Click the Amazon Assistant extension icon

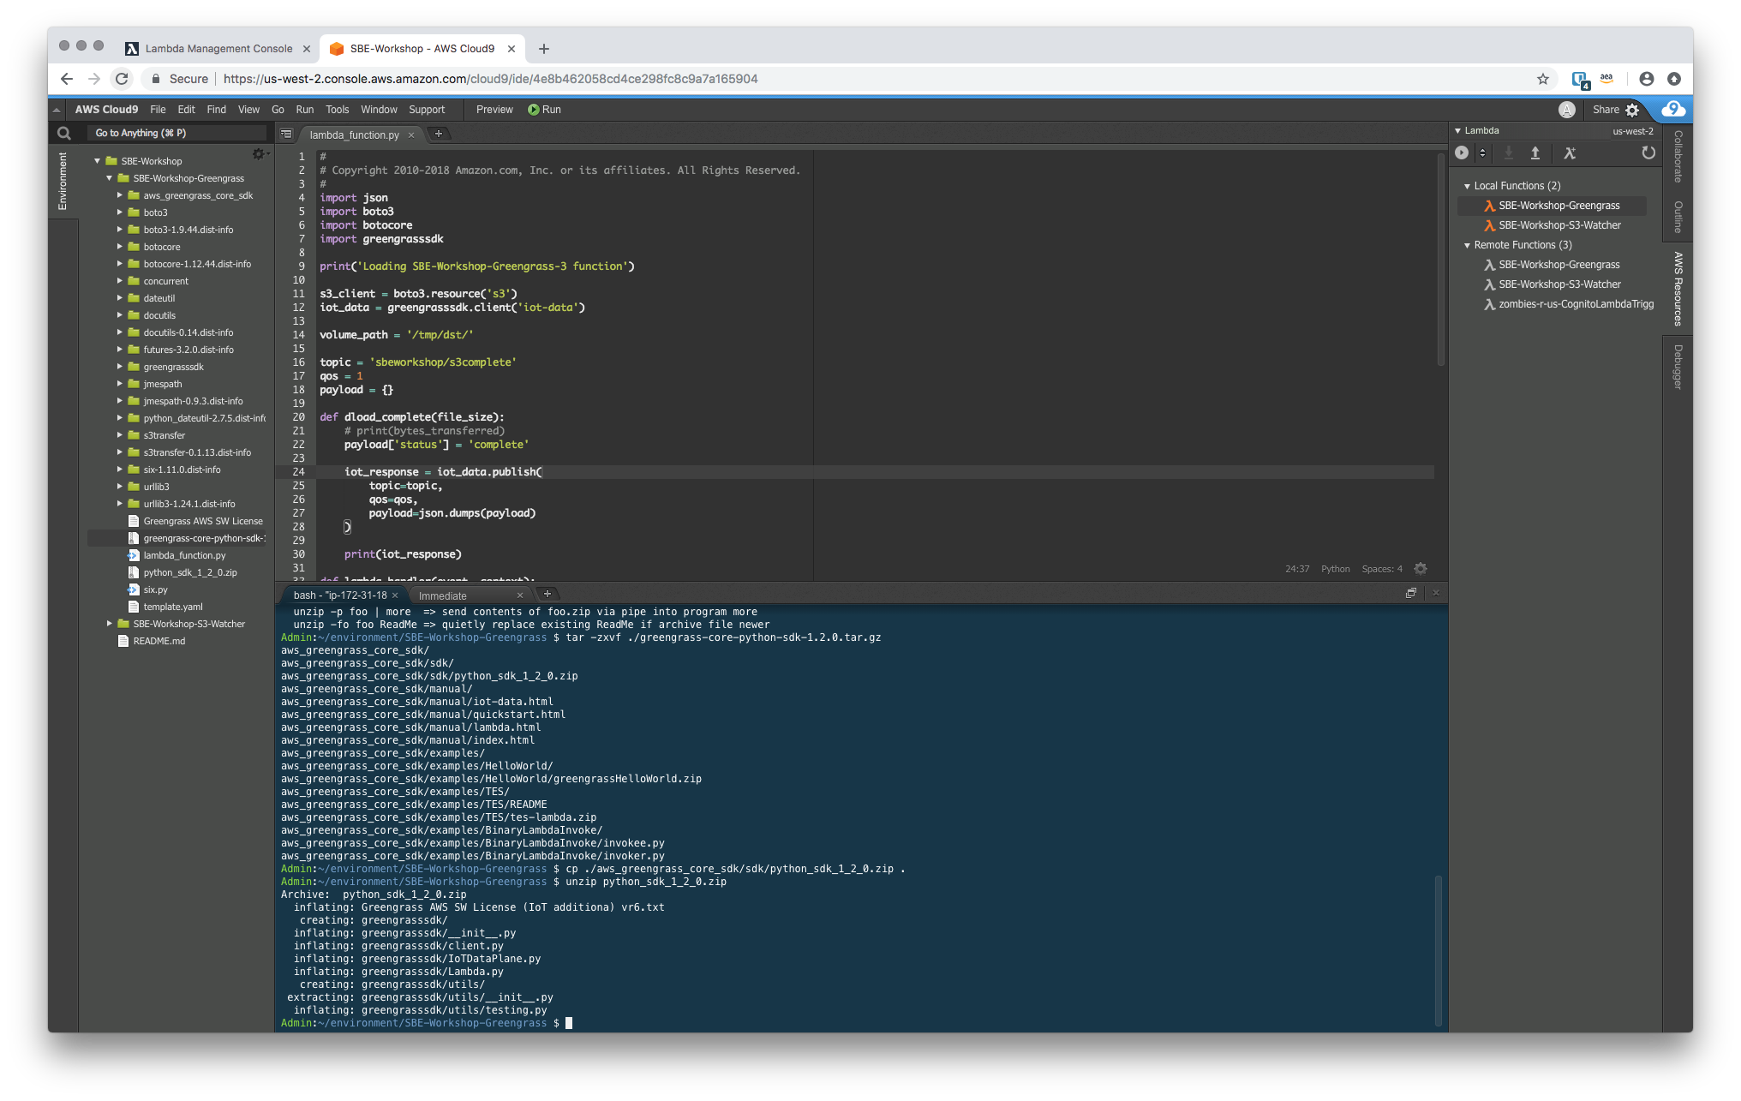(1606, 79)
